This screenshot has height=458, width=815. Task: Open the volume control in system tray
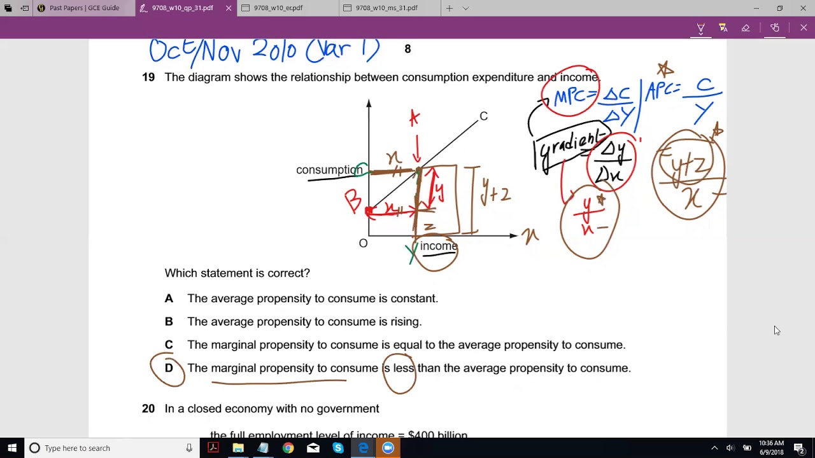[730, 448]
